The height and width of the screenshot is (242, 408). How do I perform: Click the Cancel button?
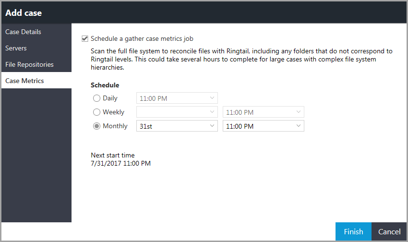[x=389, y=231]
